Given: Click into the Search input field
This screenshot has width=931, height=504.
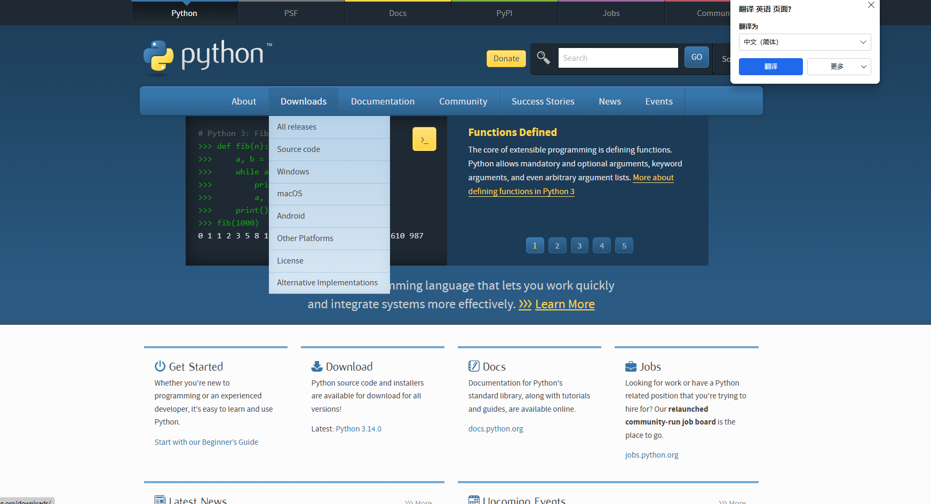Looking at the screenshot, I should pos(618,58).
